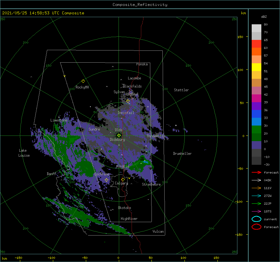Click the Strathmore town label

[151, 184]
